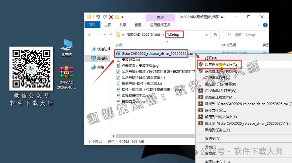The width and height of the screenshot is (292, 163).
Task: Choose 解压到当前文件夹(X) in context menu
Action: 221,117
